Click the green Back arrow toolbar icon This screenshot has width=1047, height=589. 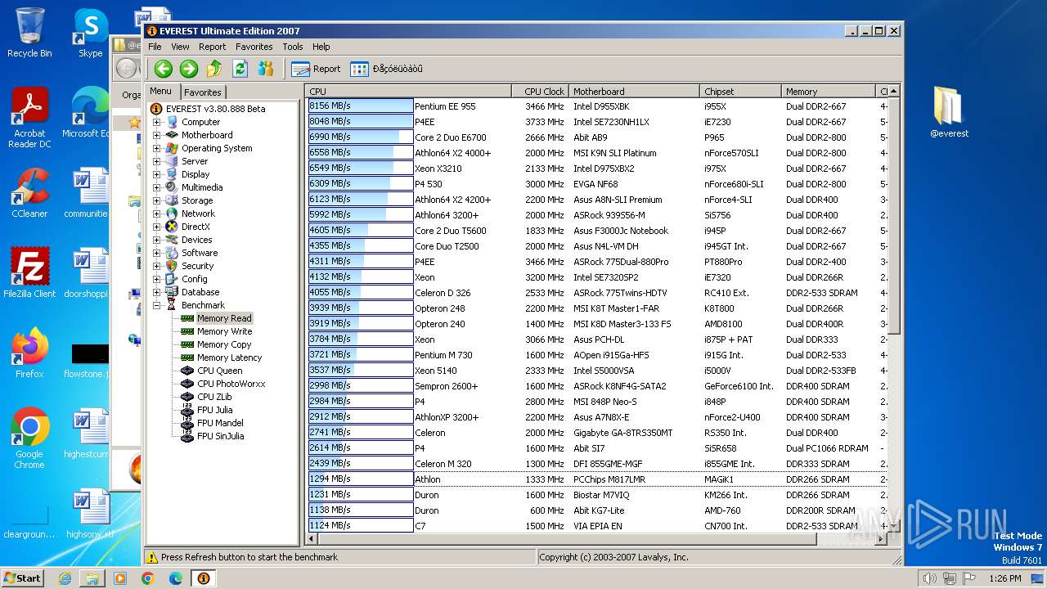163,69
